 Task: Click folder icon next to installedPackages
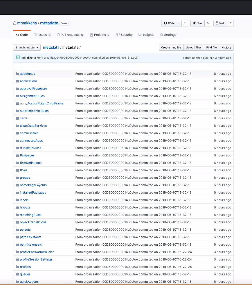17,192
